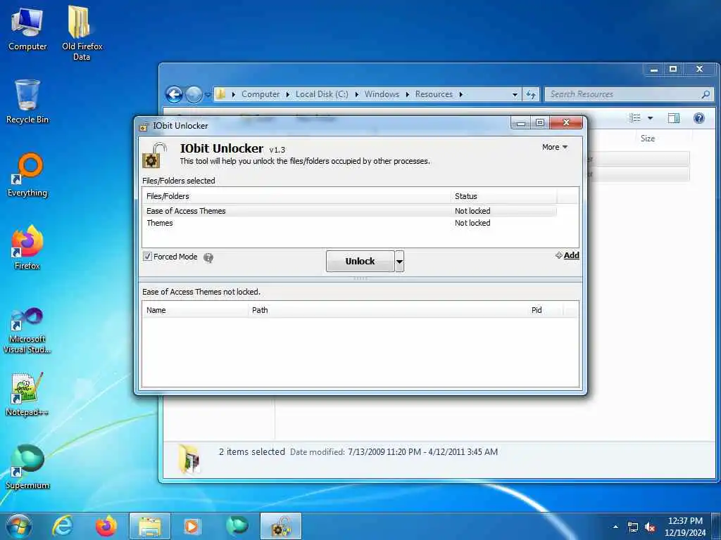Expand the address bar history dropdown
This screenshot has width=721, height=540.
click(x=515, y=95)
